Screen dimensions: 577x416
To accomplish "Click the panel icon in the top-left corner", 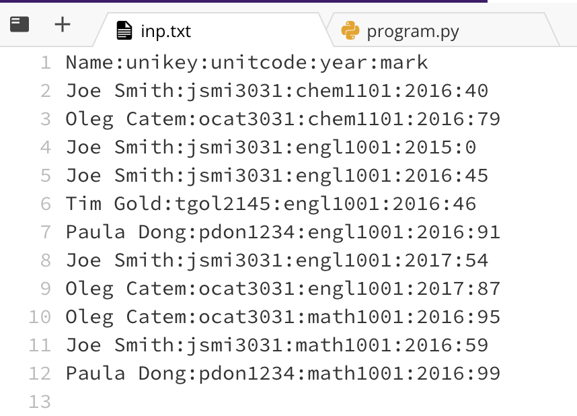I will point(19,24).
